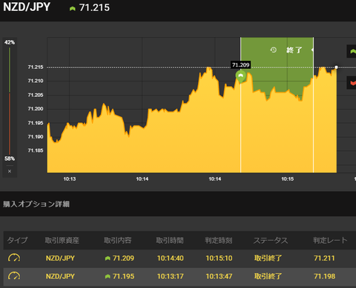Click the green High arrow button at right edge
The width and height of the screenshot is (356, 288).
[352, 51]
